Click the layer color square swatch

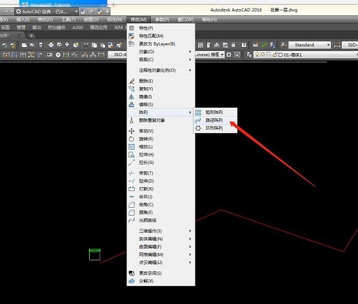pyautogui.click(x=281, y=55)
